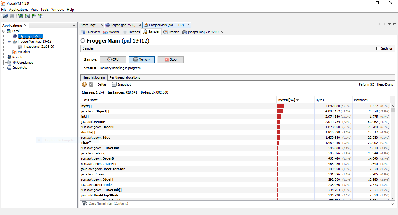Click Add Remote Host toolbar icon
Viewport: 398px width, 215px height.
tap(21, 16)
